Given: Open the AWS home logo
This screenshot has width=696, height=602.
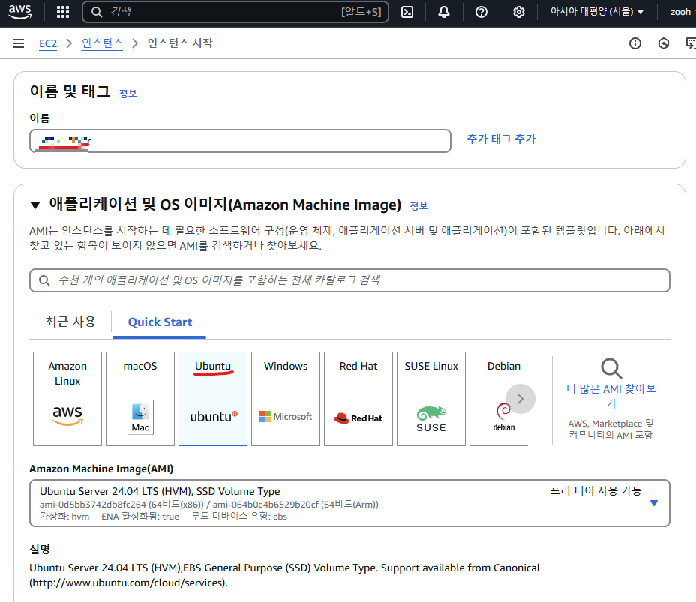Looking at the screenshot, I should [20, 12].
